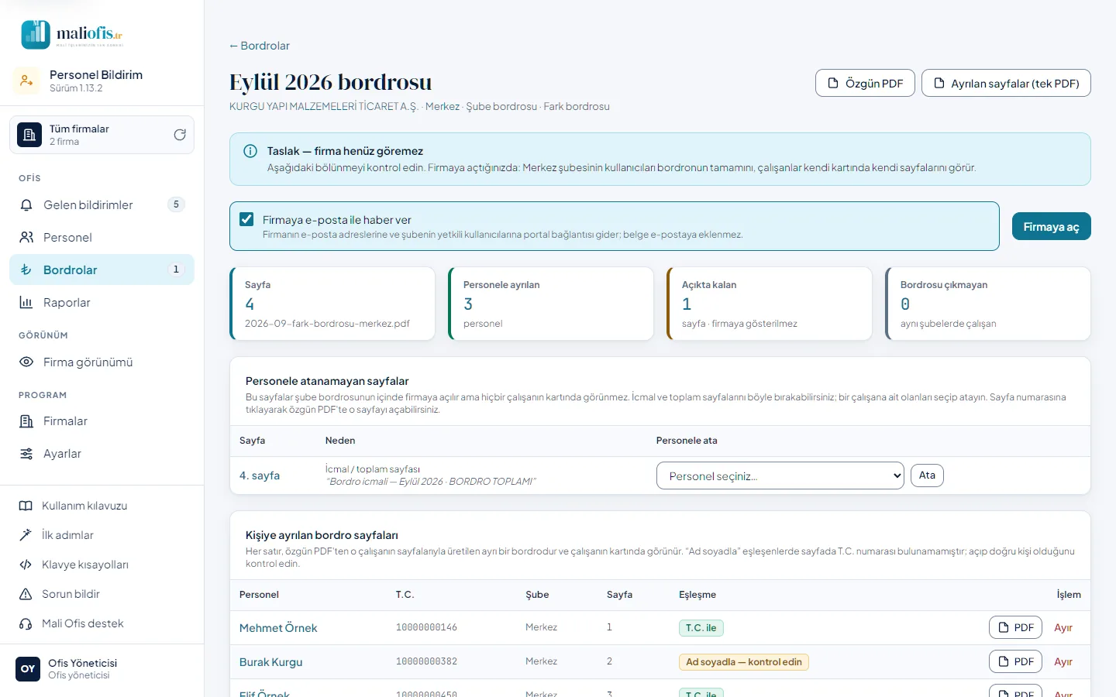Open the 4. sayfa link
The height and width of the screenshot is (697, 1116).
260,476
